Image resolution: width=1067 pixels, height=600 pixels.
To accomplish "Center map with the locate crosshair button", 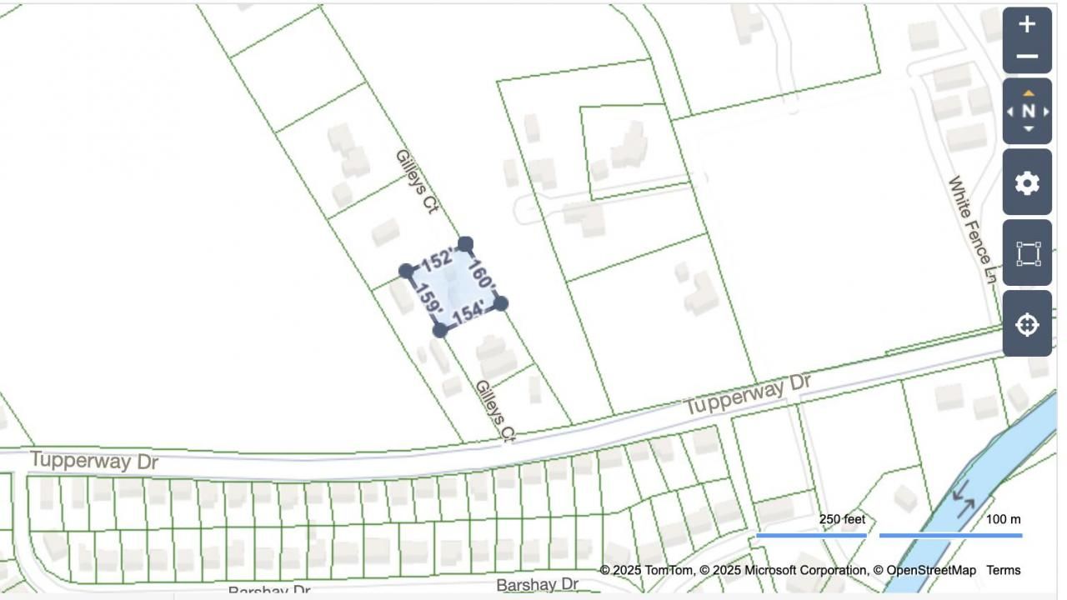I will [1027, 324].
